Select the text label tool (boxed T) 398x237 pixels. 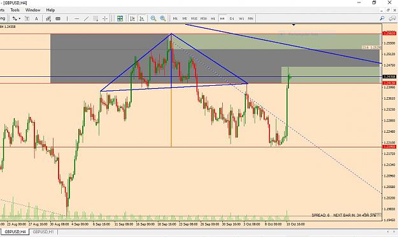tap(27, 18)
